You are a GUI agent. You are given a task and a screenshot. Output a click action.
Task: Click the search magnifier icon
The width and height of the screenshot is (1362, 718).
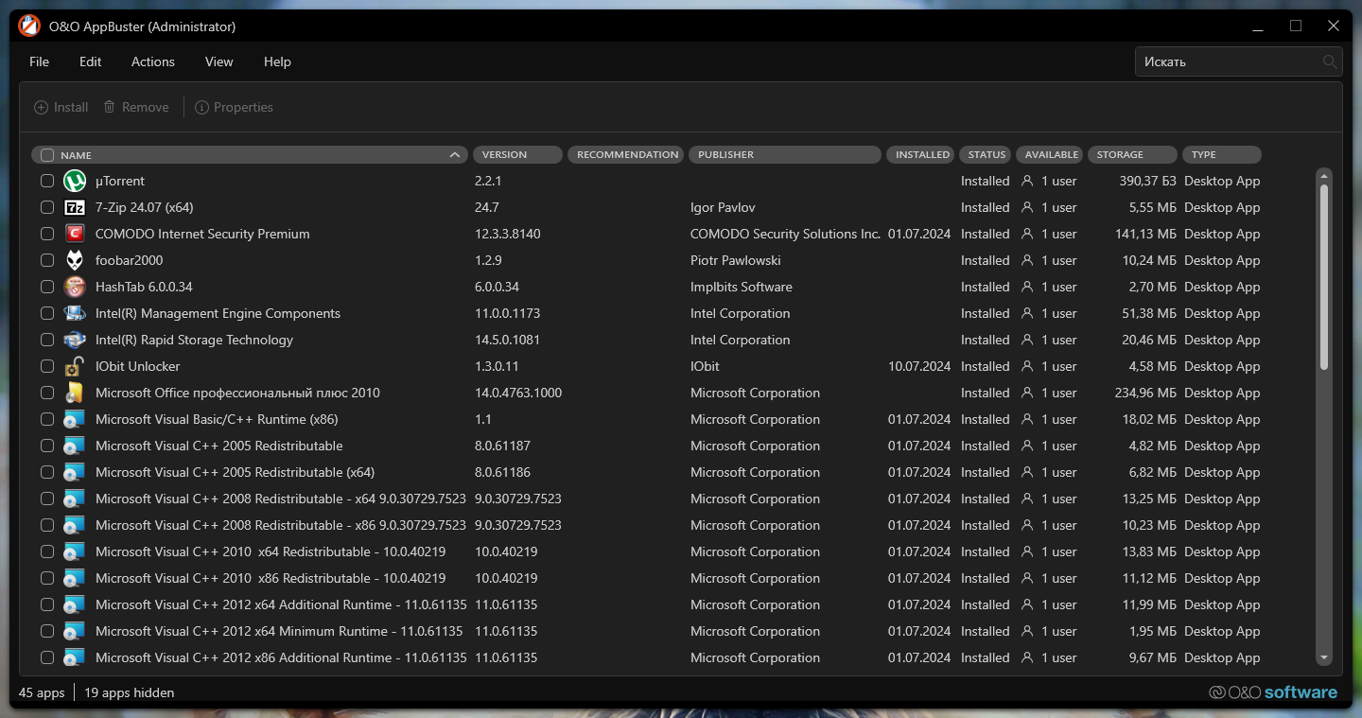[1330, 61]
